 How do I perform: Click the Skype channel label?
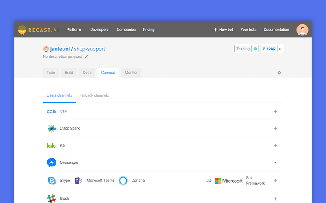(x=65, y=181)
